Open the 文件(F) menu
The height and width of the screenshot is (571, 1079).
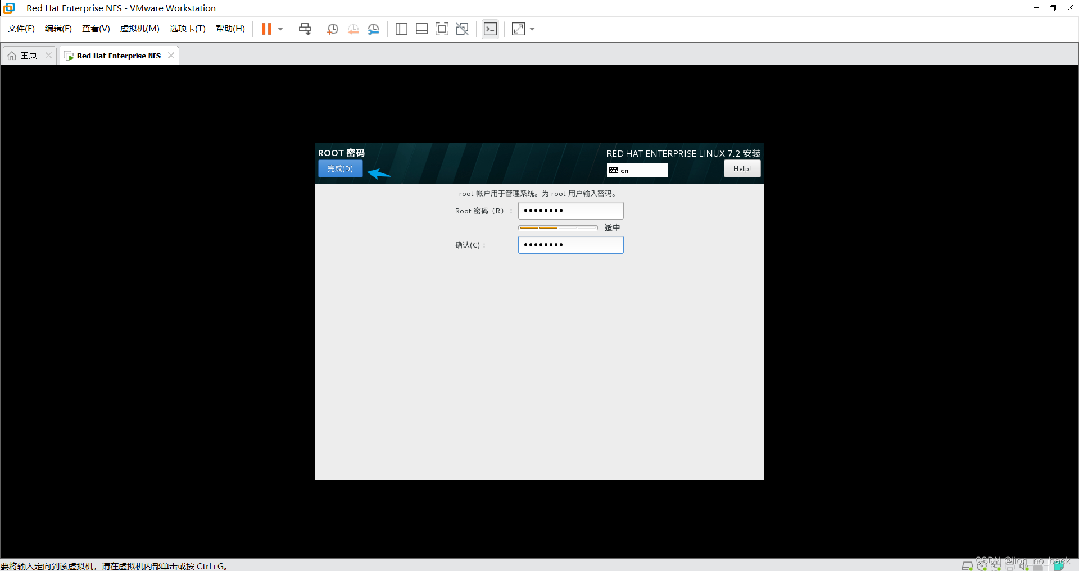[21, 29]
